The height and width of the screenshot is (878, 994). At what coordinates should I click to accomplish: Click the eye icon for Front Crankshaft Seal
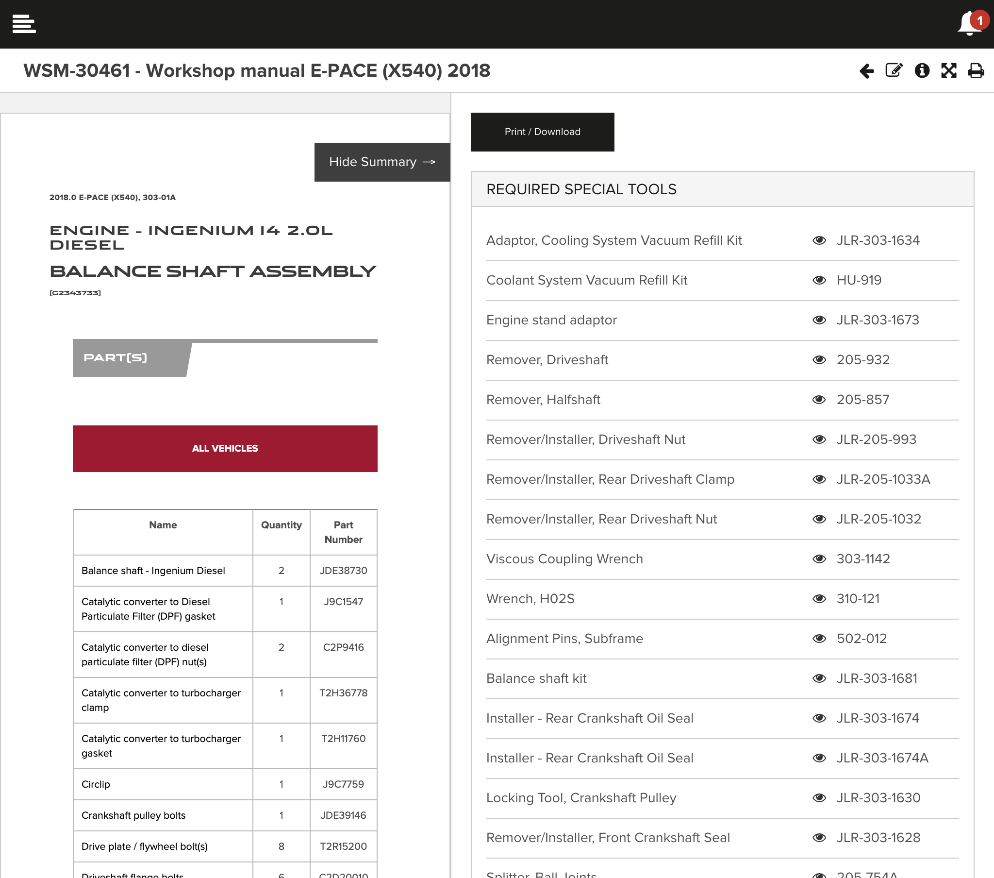(819, 839)
